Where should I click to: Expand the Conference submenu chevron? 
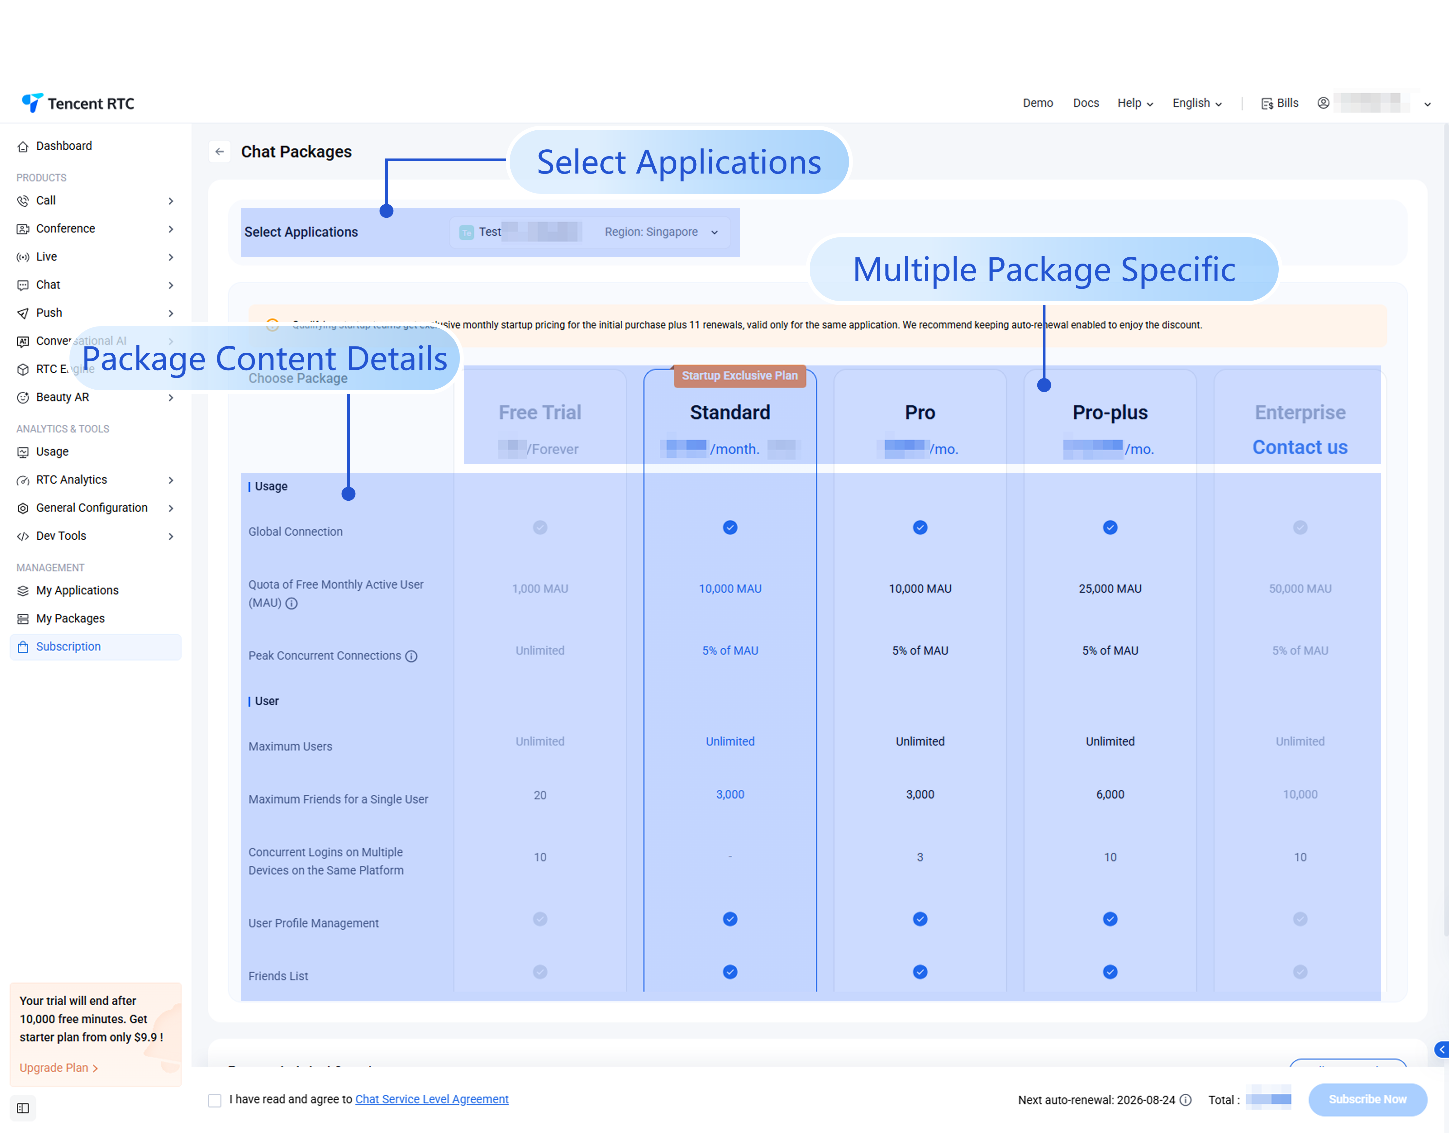tap(171, 229)
